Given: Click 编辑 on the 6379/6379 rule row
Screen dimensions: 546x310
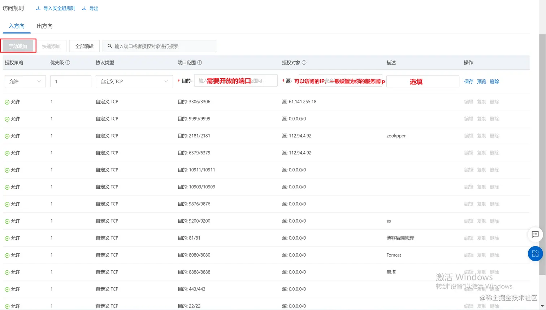Looking at the screenshot, I should (469, 153).
